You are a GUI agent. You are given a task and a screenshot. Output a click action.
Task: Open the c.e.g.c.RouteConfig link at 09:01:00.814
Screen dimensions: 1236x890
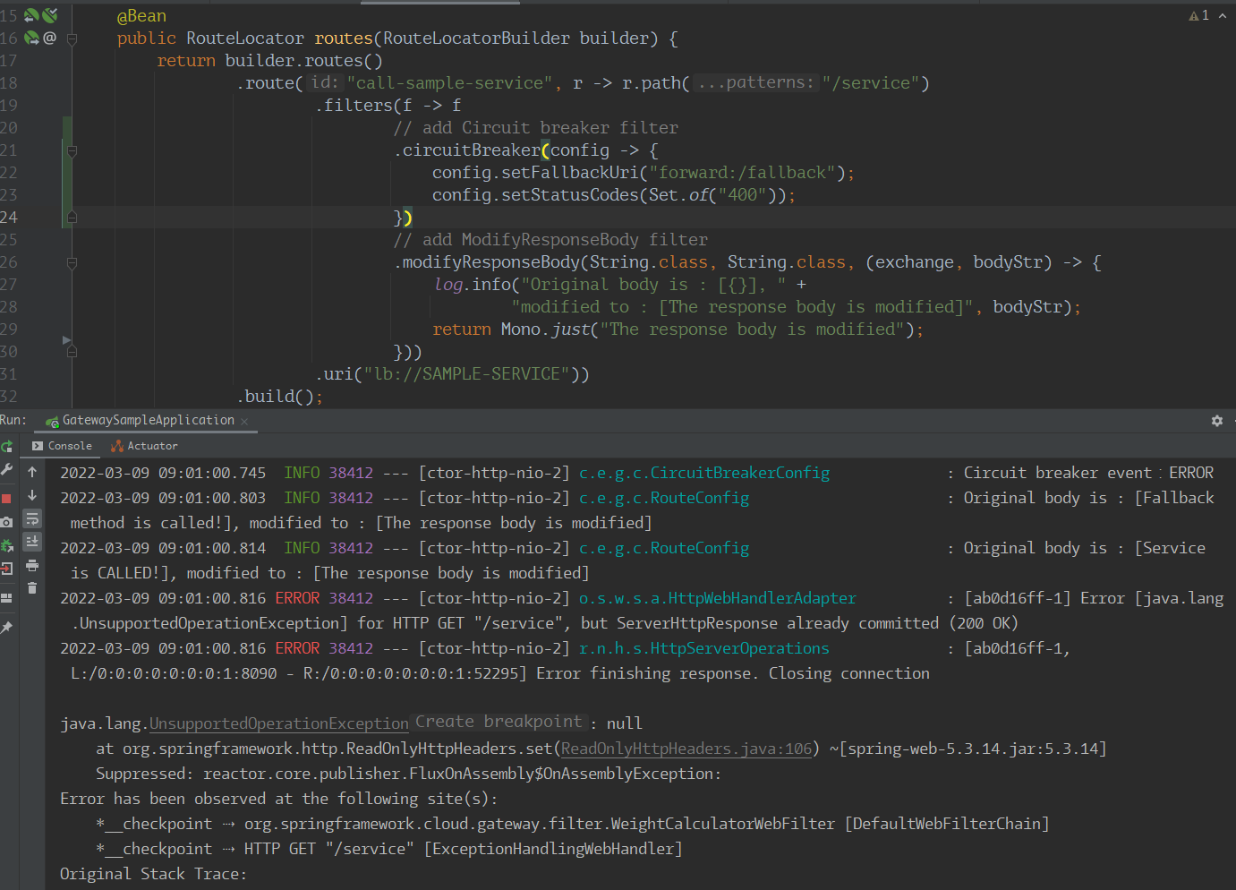664,548
